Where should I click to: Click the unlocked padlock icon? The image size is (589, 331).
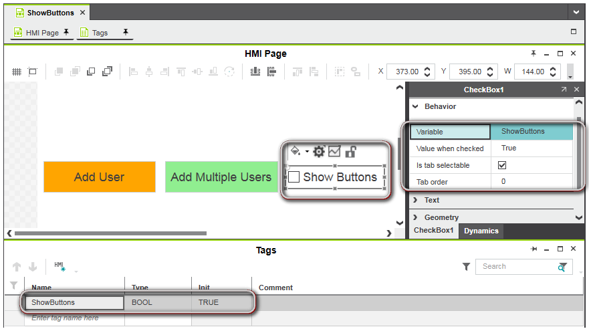click(x=350, y=152)
